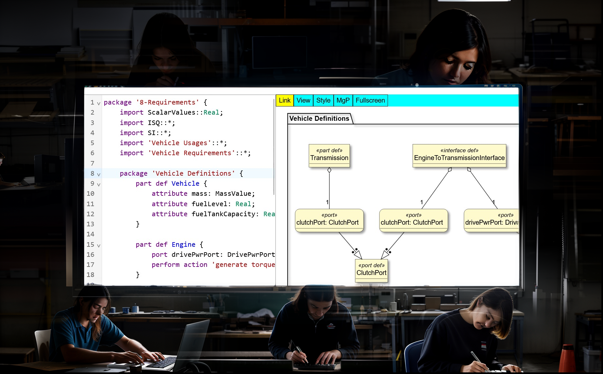Select the Transmission part def node
The width and height of the screenshot is (603, 374).
pyautogui.click(x=329, y=156)
